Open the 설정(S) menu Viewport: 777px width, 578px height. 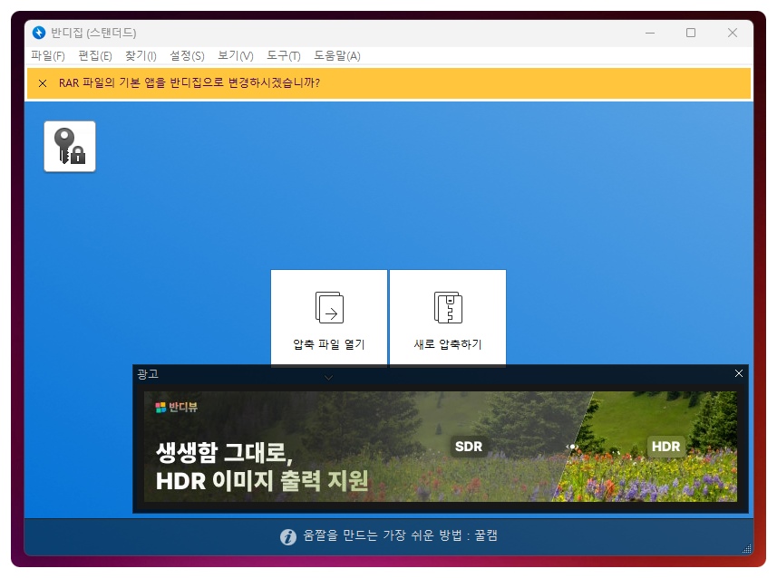click(x=187, y=55)
